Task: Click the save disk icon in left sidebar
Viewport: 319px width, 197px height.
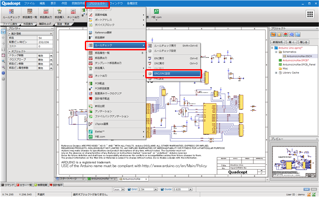Action: coord(3,49)
